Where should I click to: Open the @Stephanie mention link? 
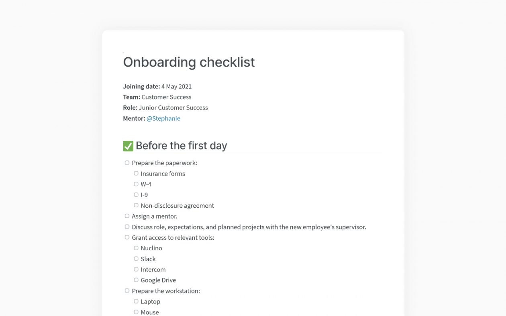(163, 118)
